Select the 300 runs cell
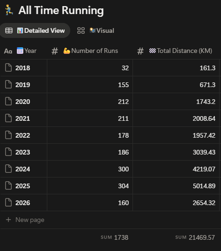 pos(90,169)
